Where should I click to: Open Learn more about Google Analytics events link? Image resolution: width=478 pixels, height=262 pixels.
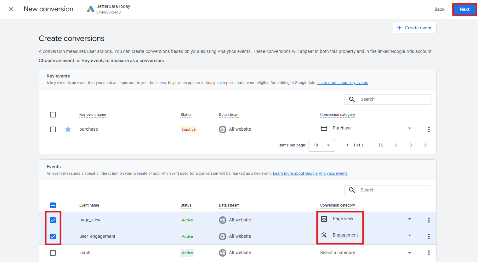(x=310, y=174)
